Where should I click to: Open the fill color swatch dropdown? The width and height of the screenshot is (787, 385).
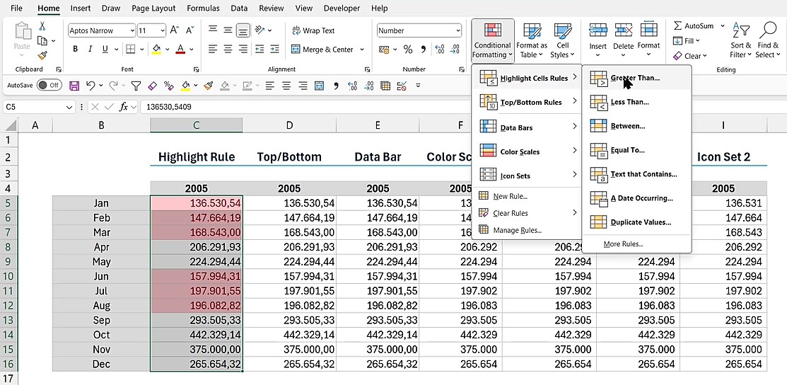point(168,50)
